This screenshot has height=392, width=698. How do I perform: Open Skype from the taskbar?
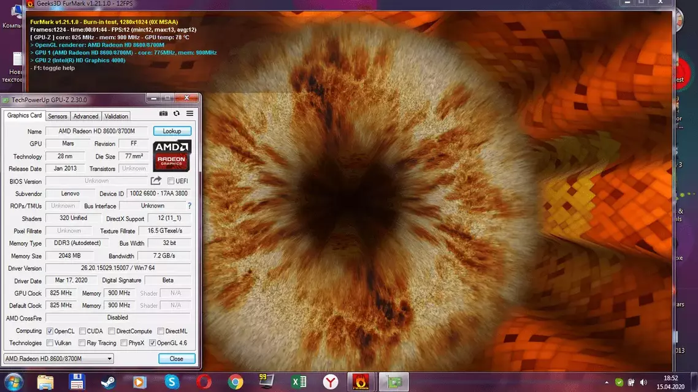[172, 382]
